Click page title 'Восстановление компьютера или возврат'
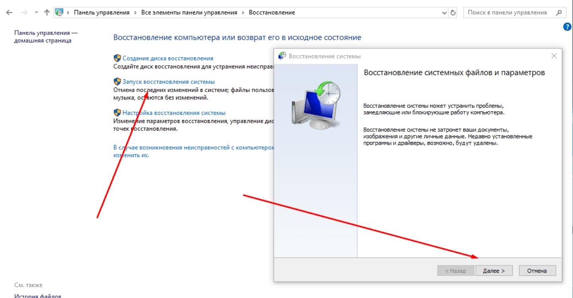 tap(237, 37)
